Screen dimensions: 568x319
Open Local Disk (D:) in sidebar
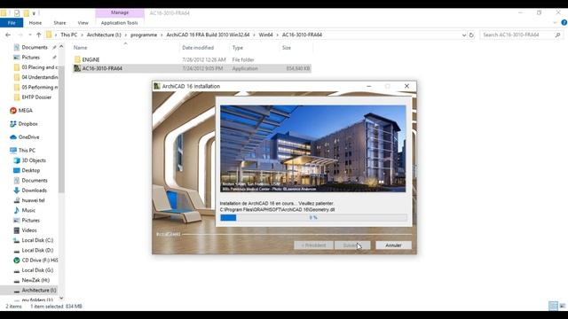tap(37, 250)
